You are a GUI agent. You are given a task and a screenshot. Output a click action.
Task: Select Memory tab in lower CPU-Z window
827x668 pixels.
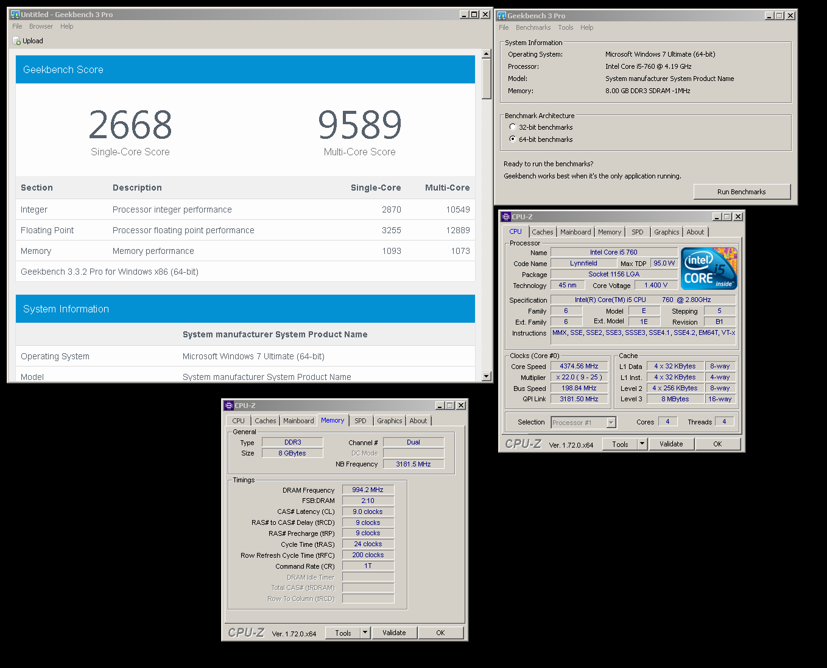click(333, 420)
